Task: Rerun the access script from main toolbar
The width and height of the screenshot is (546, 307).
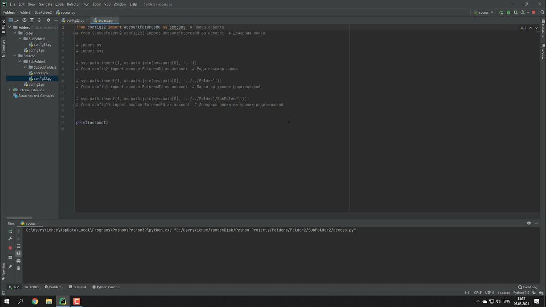Action: tap(501, 12)
